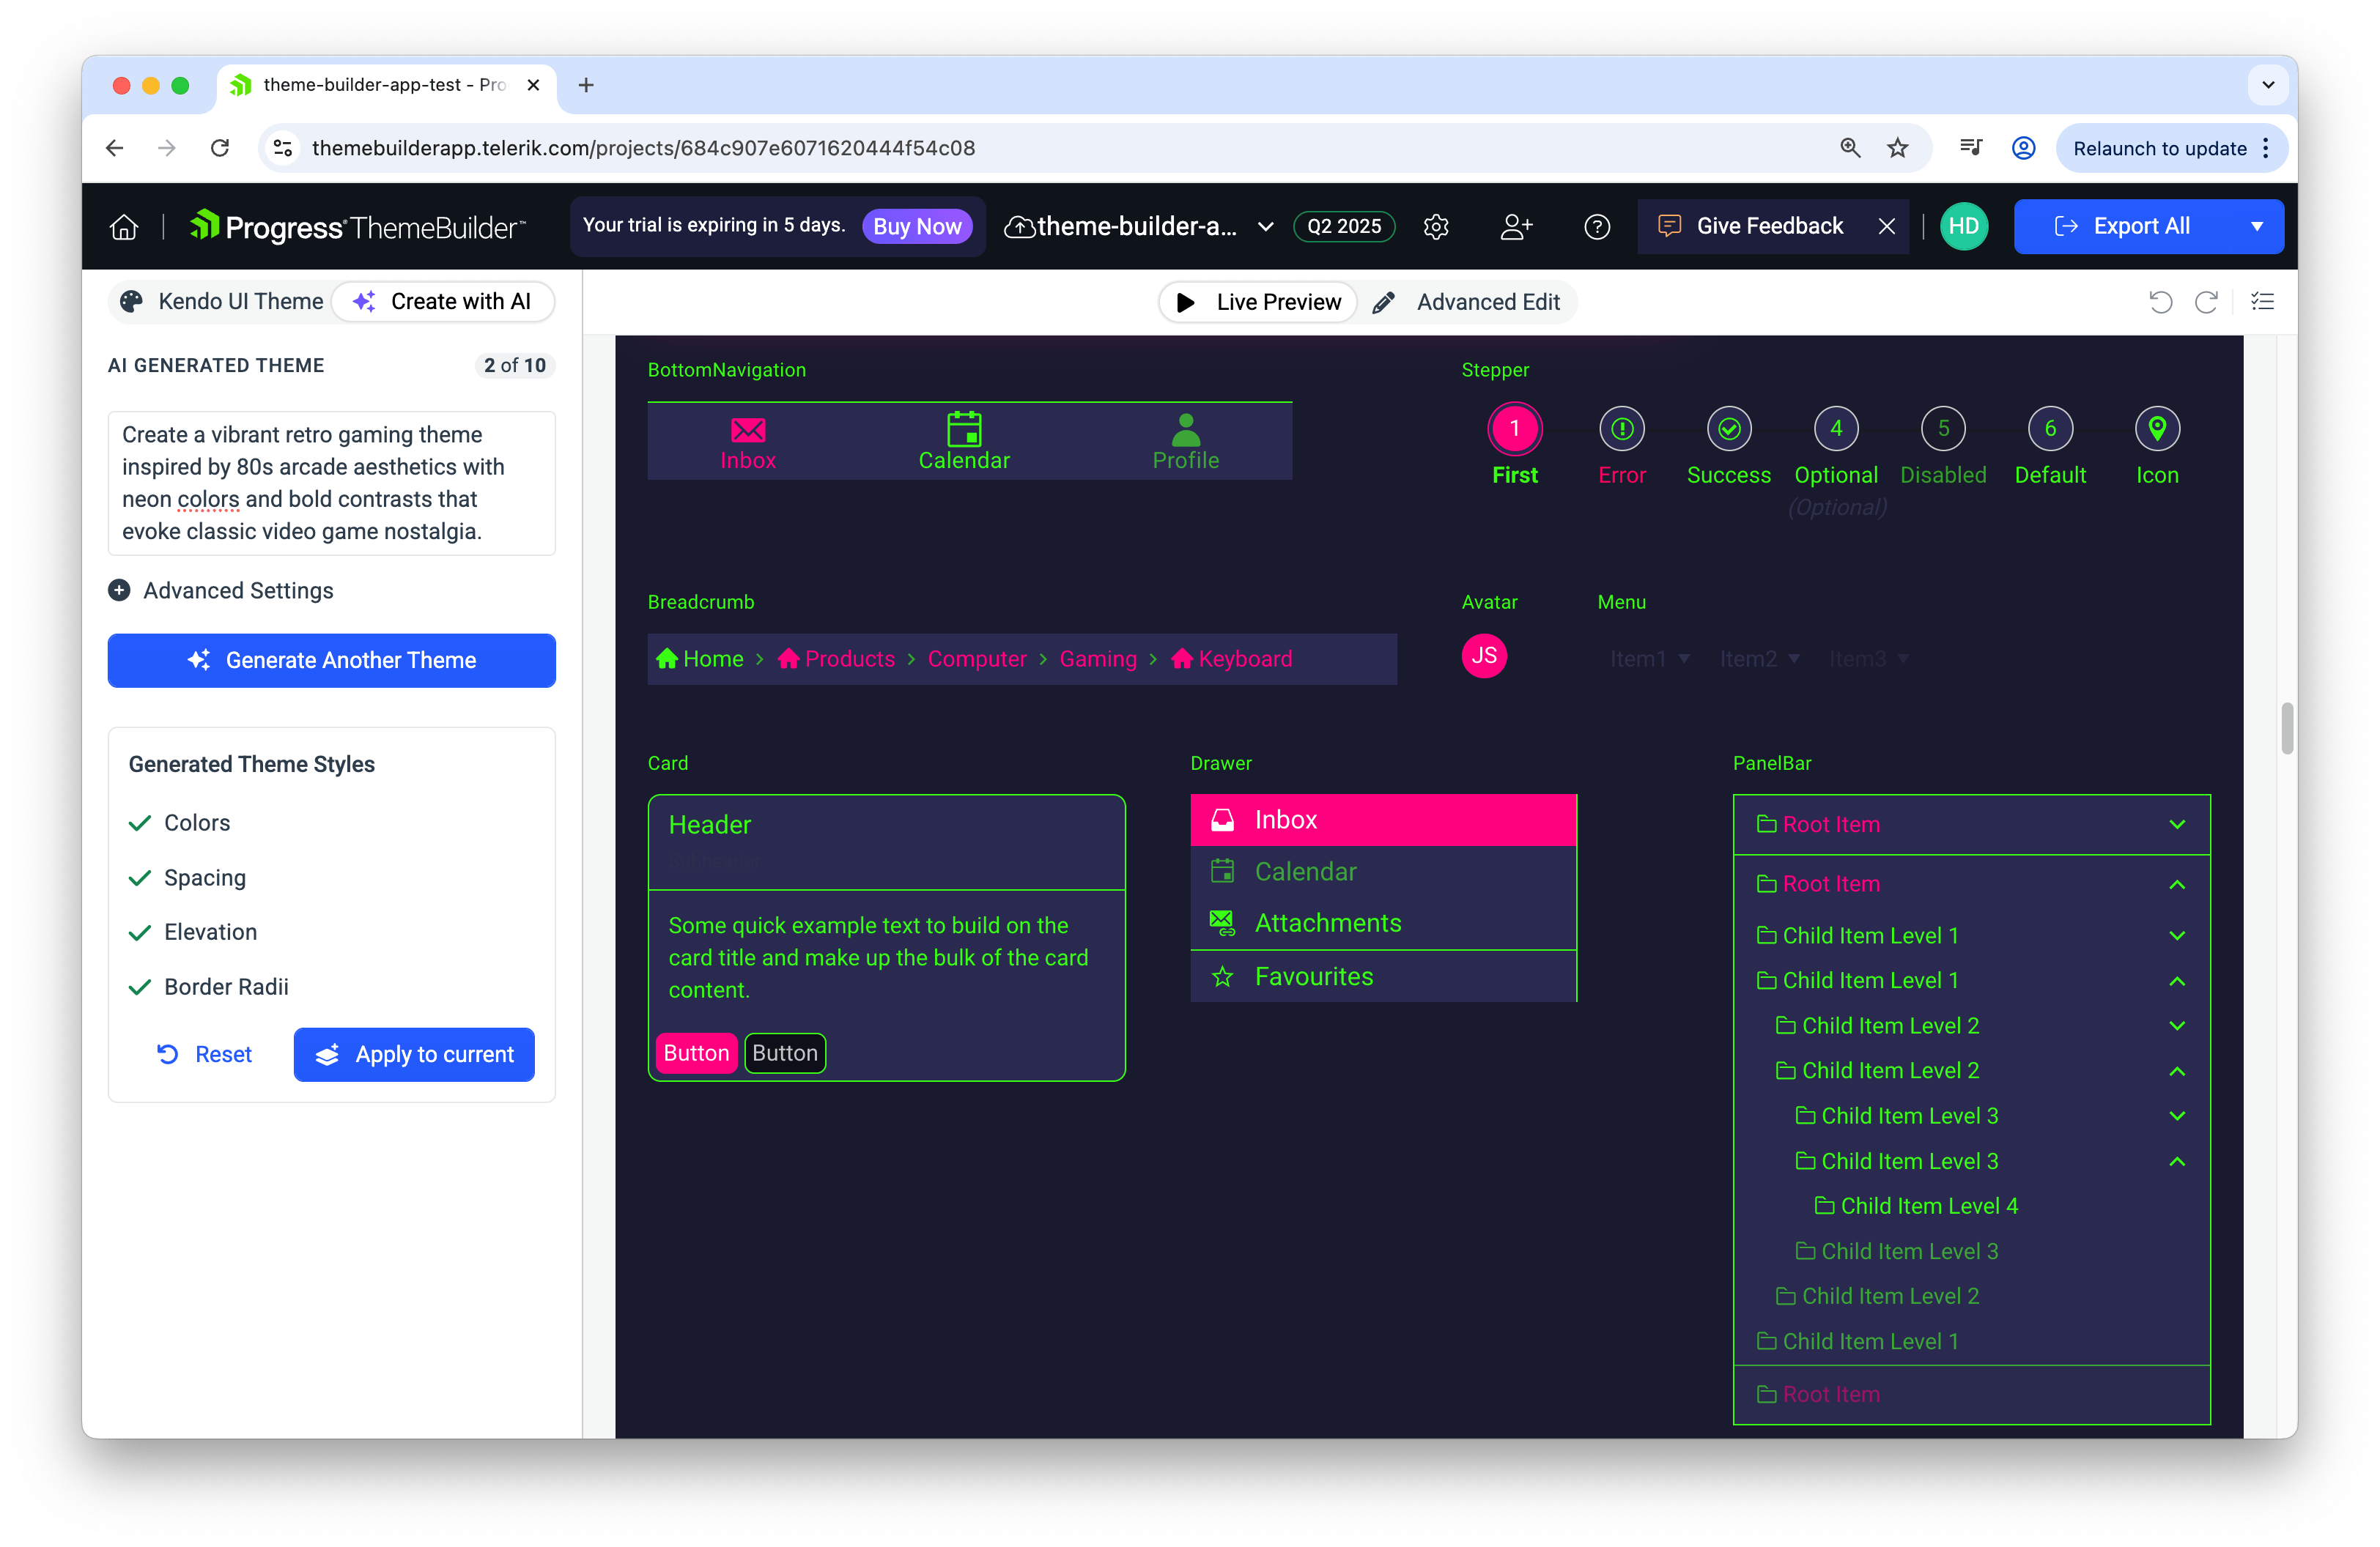Viewport: 2380px width, 1547px height.
Task: Click the outlined Button in the Card
Action: click(x=785, y=1053)
